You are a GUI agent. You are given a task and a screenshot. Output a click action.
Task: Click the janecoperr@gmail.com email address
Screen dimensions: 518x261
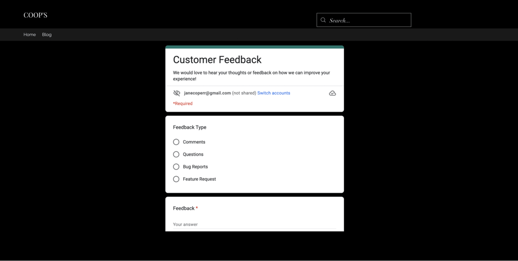pyautogui.click(x=207, y=93)
